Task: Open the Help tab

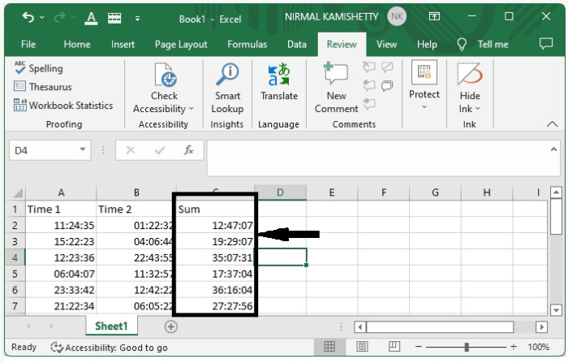Action: [427, 44]
